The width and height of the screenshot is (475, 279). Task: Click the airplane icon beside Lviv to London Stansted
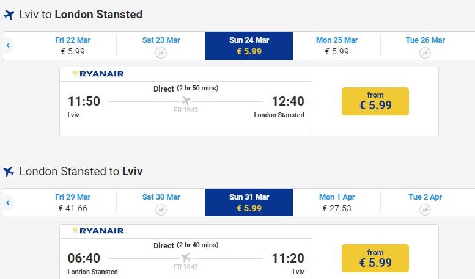click(9, 15)
